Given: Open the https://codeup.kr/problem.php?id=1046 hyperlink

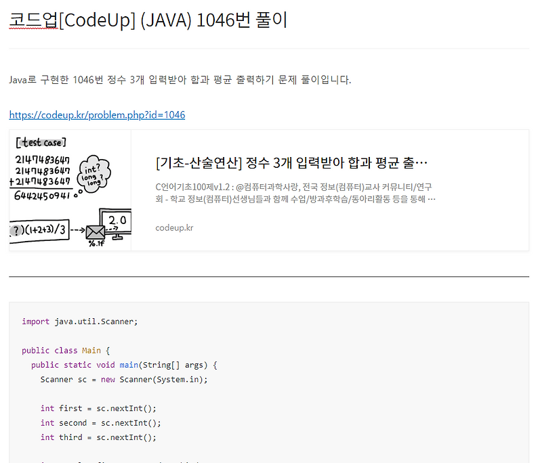Looking at the screenshot, I should 97,114.
